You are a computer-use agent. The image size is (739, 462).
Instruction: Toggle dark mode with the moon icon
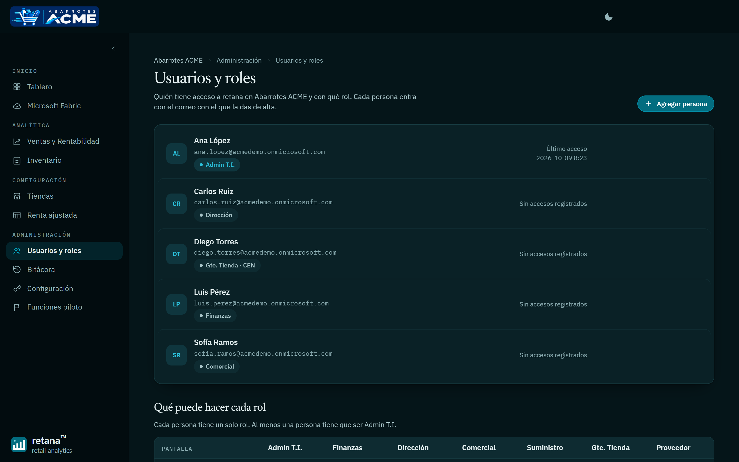609,17
